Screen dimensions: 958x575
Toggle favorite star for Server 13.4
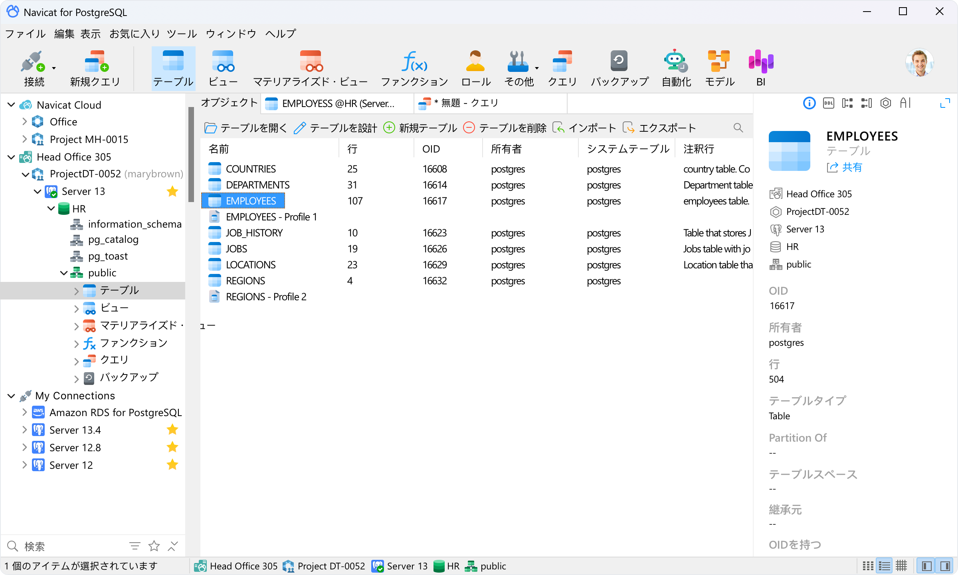(x=172, y=430)
